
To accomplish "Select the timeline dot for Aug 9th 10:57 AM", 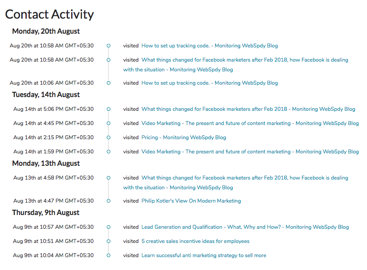I will point(109,227).
